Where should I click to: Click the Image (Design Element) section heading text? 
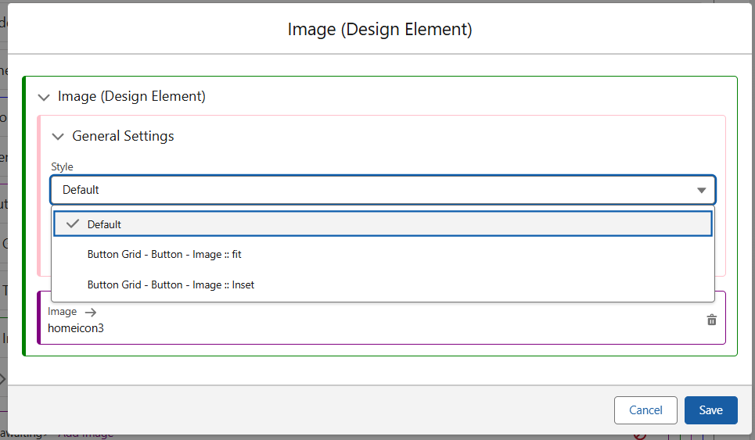pos(131,97)
